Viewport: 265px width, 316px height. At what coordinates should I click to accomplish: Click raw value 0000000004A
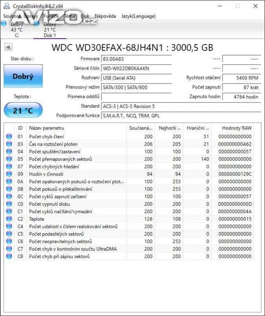point(235,211)
